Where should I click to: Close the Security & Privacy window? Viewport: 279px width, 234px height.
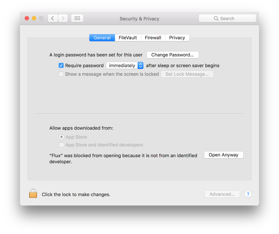click(x=27, y=18)
